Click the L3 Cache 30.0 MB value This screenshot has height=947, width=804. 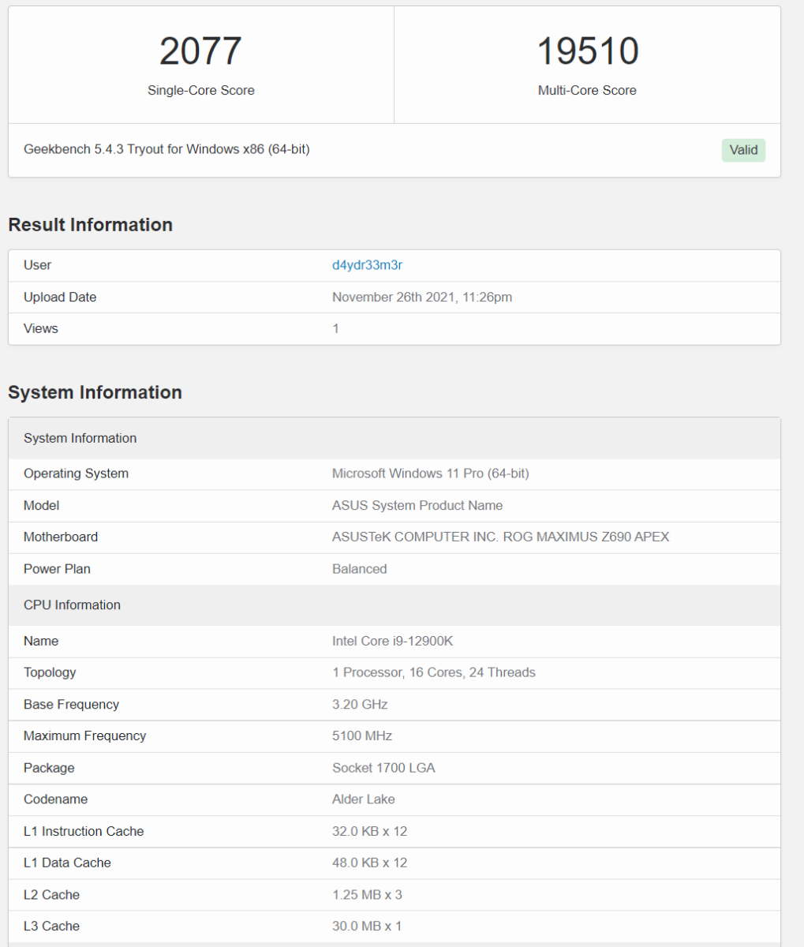coord(367,926)
